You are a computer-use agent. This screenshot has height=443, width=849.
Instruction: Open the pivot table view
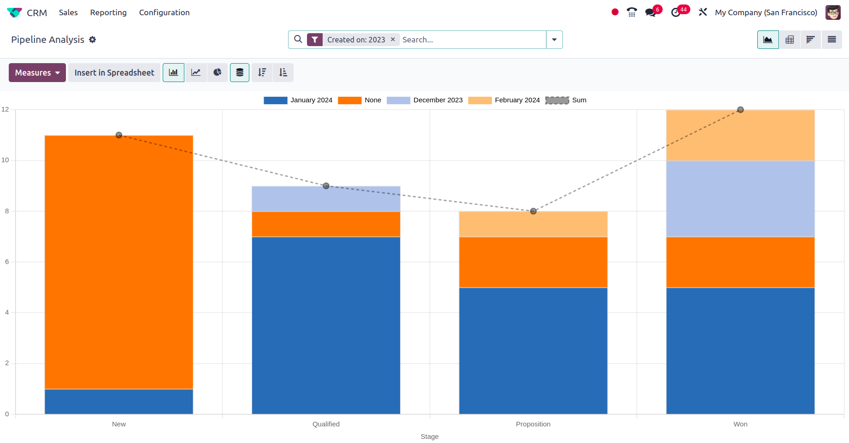pos(790,40)
